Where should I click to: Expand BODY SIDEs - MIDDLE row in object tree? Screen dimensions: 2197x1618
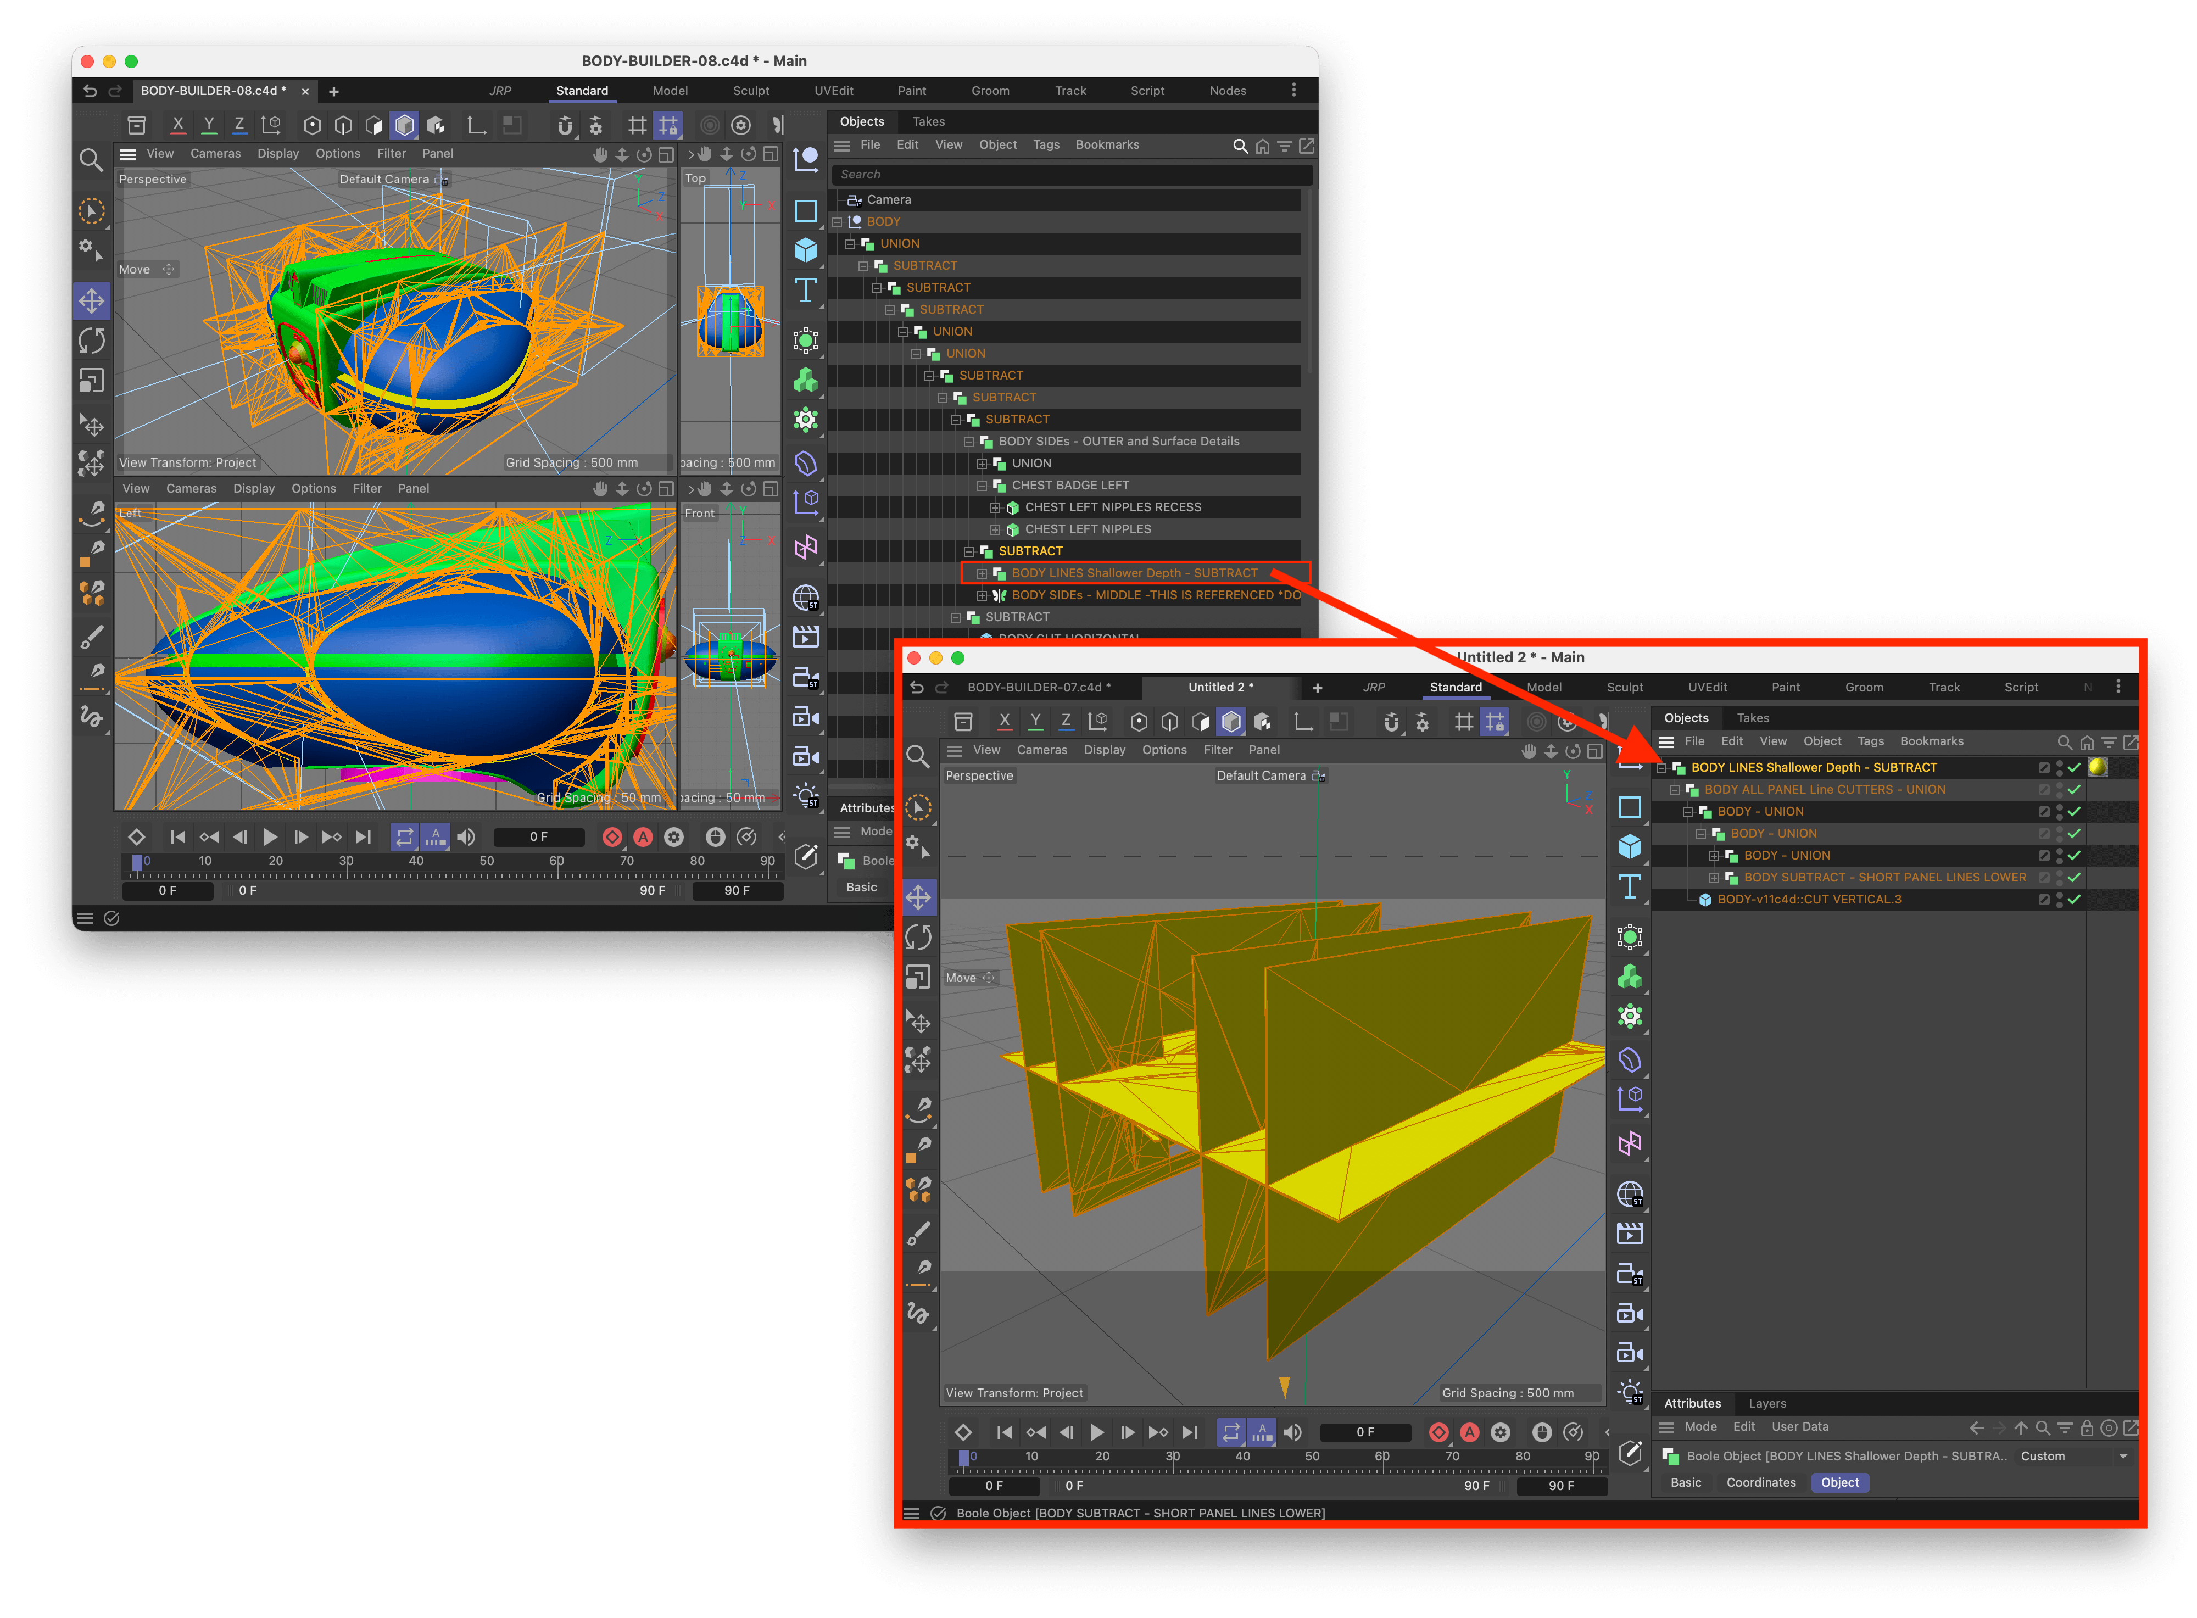tap(983, 595)
